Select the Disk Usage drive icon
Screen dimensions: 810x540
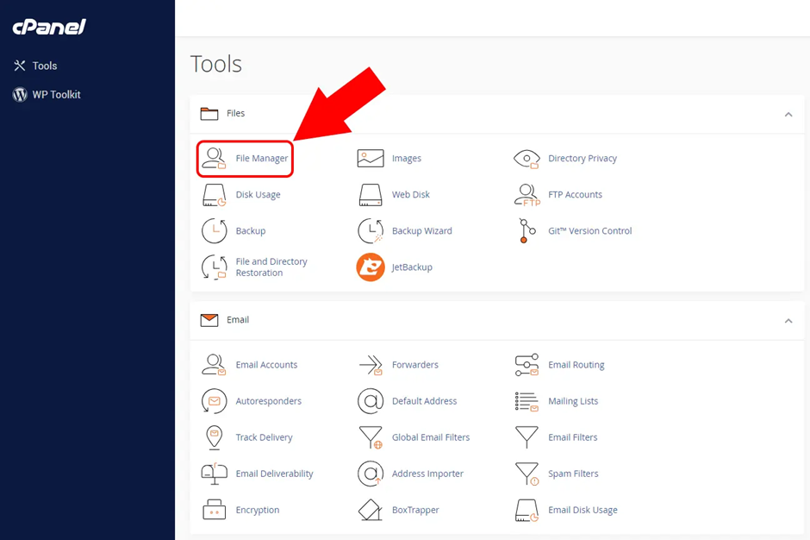(214, 195)
